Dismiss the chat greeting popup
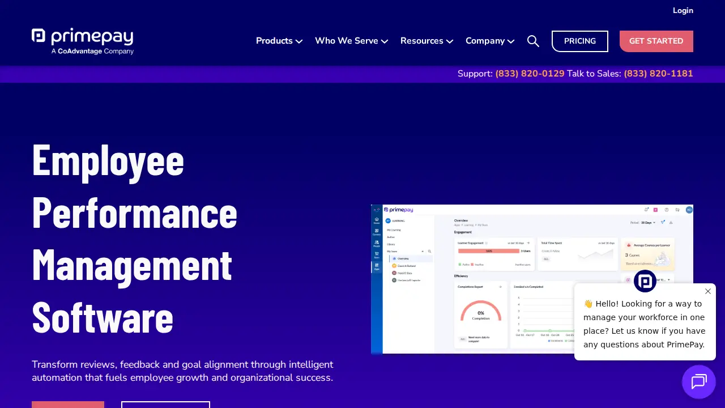Screen dimensions: 725x408 [x=708, y=291]
